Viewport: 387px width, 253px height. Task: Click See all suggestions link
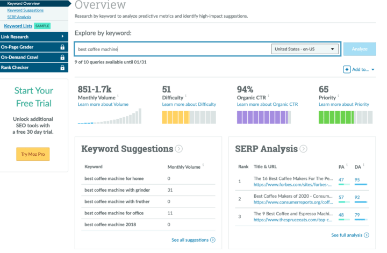click(x=190, y=240)
